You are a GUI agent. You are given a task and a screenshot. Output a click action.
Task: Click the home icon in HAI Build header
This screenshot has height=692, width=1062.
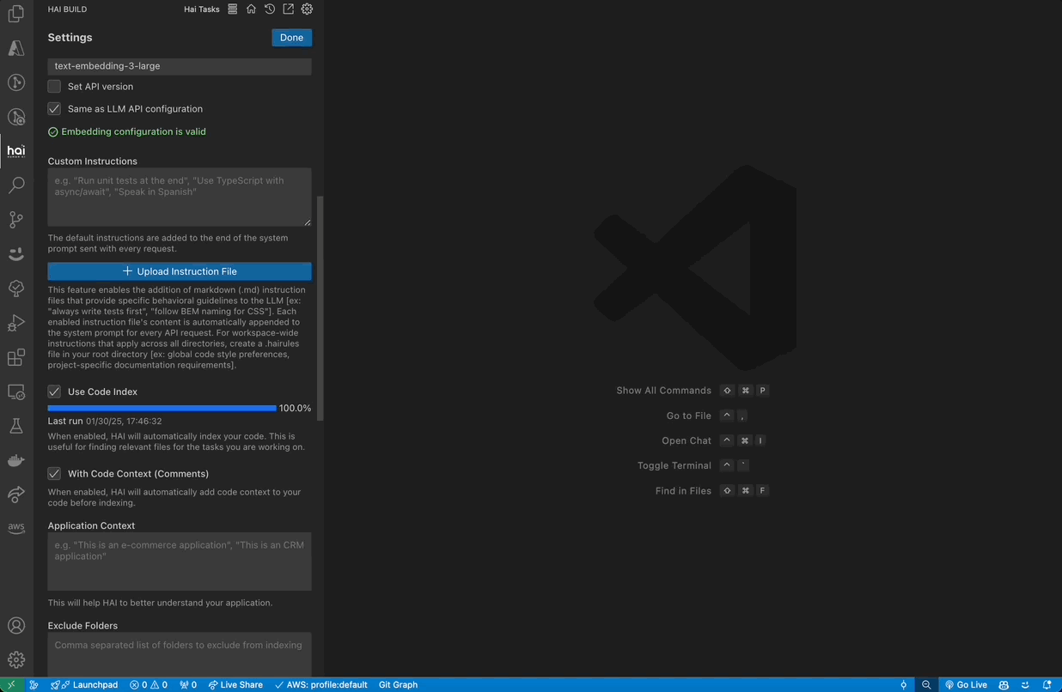[x=251, y=9]
